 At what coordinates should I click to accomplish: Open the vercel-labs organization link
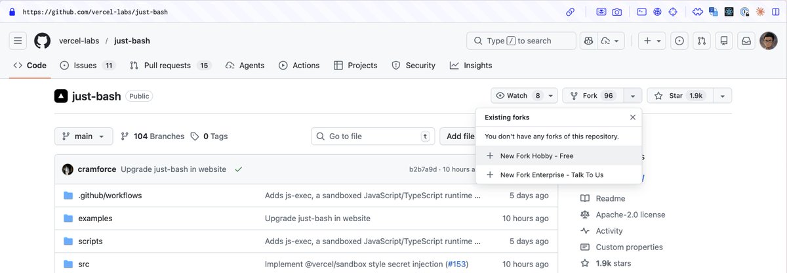point(79,41)
